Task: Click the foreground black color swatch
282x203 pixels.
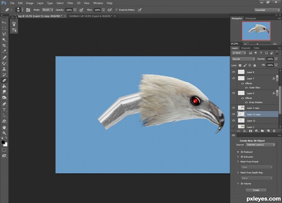Action: pos(3,142)
